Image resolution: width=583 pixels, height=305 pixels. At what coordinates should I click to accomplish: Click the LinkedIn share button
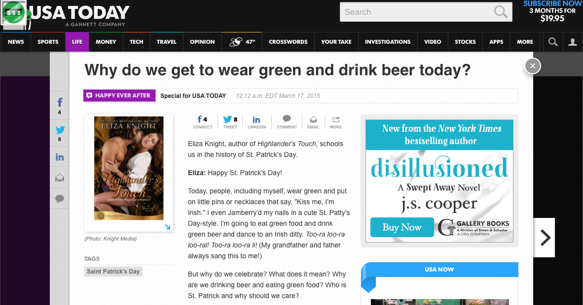click(x=256, y=122)
